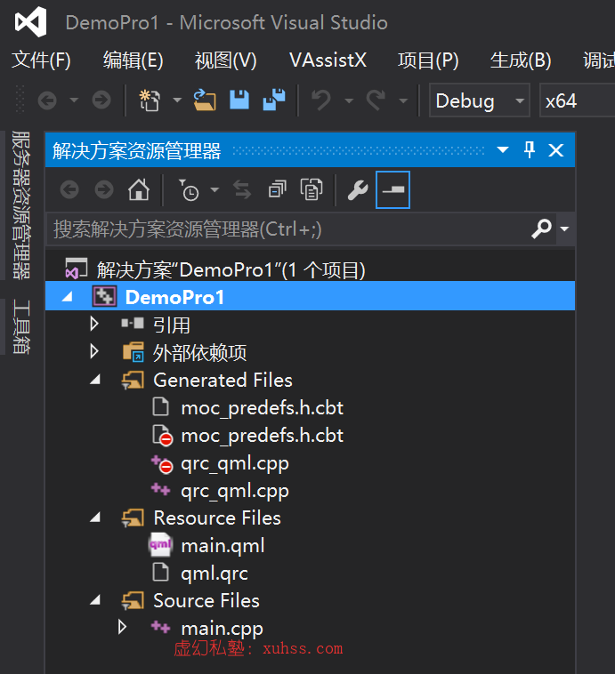Click the Pending Changes Filter clock icon
Image resolution: width=615 pixels, height=674 pixels.
click(x=189, y=190)
